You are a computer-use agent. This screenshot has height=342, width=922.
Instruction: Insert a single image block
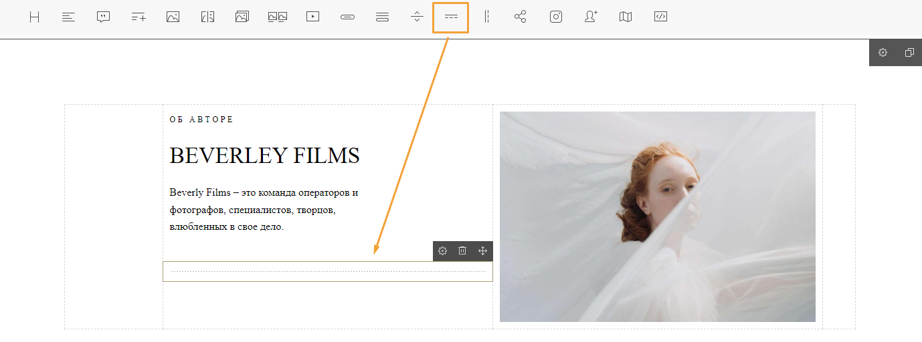click(173, 17)
